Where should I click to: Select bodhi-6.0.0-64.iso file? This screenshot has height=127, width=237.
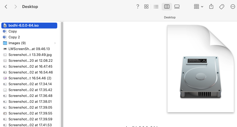pos(29,25)
